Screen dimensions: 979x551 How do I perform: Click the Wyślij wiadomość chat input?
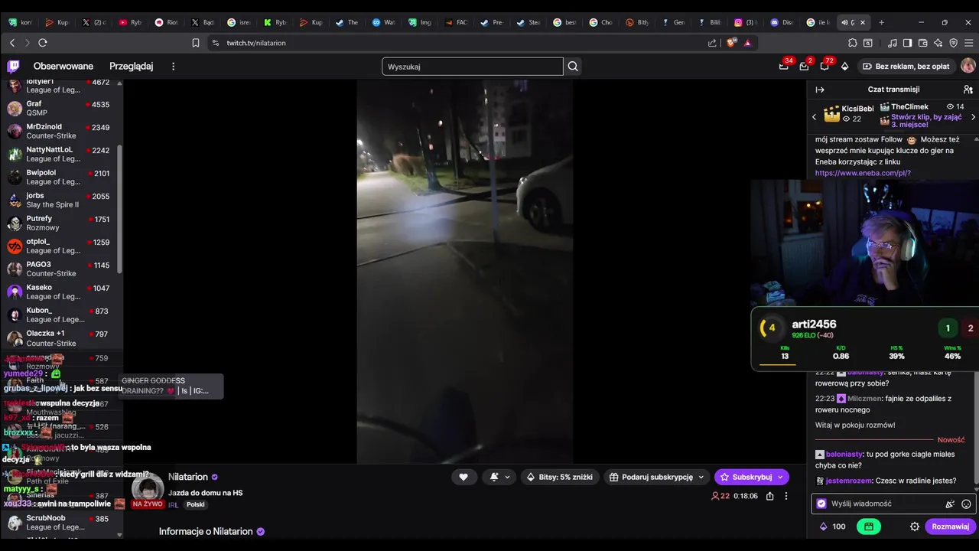click(x=893, y=504)
